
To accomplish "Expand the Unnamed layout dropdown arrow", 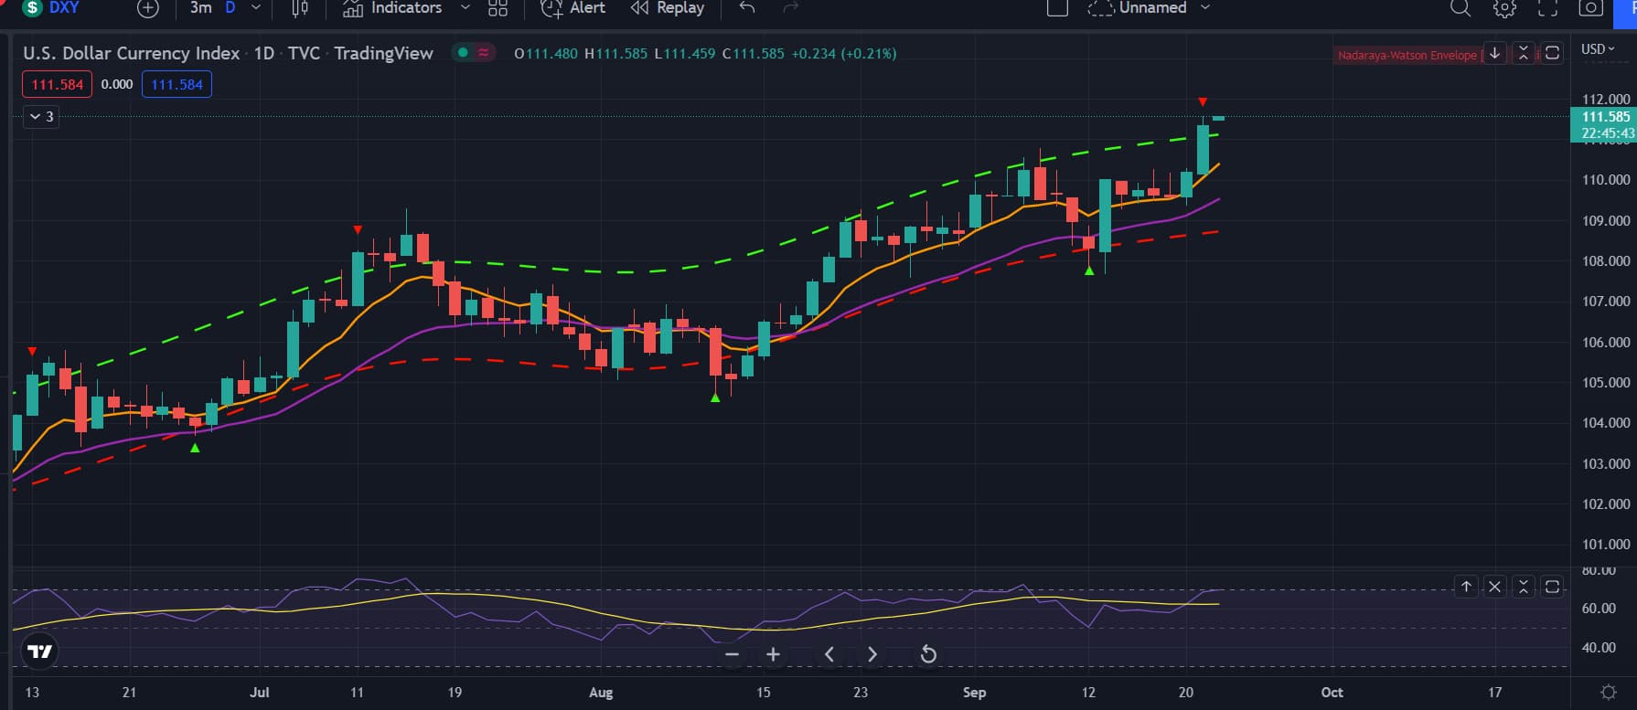I will [x=1204, y=8].
